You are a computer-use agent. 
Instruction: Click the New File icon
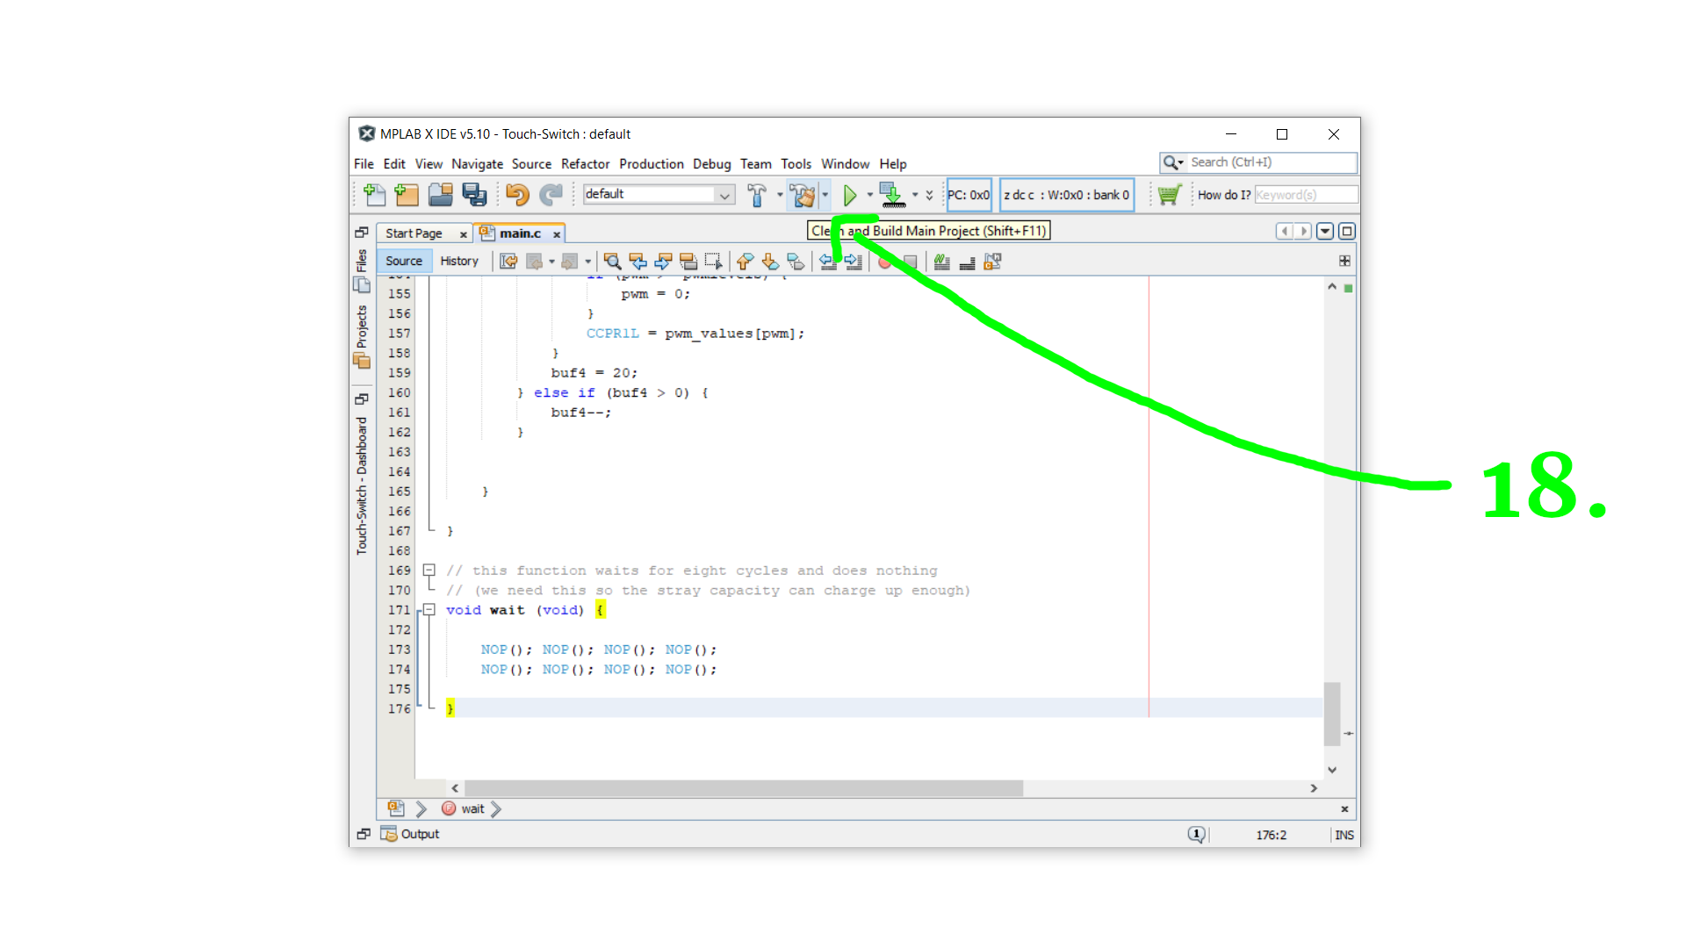coord(374,195)
